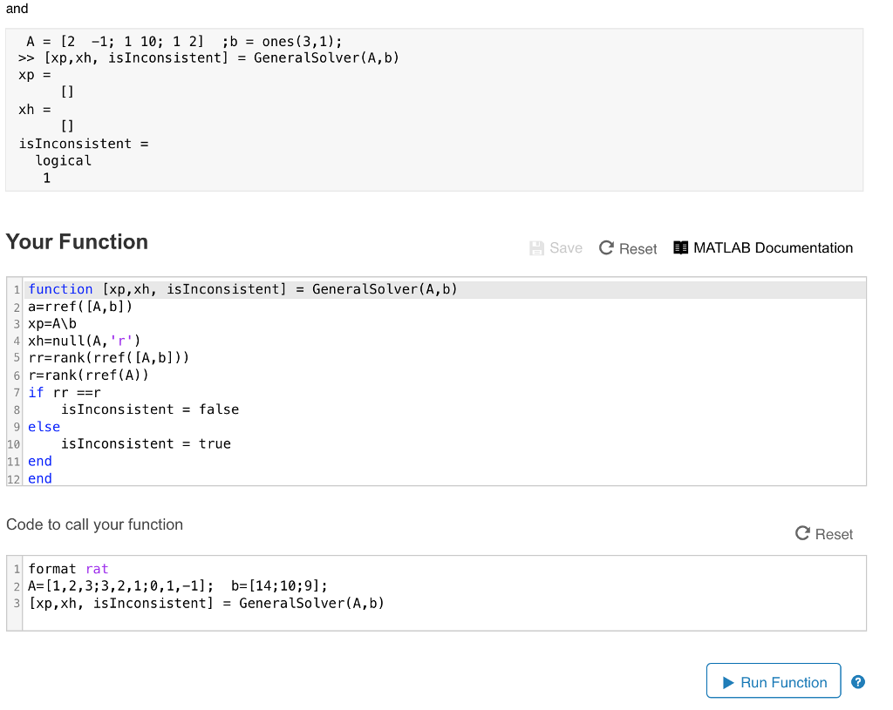Click the xh=null(A,'r') code line

[x=85, y=341]
